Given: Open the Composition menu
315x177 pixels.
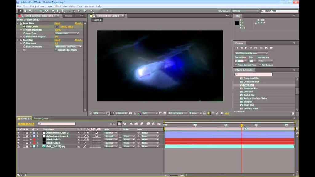Looking at the screenshot, I should 37,6.
